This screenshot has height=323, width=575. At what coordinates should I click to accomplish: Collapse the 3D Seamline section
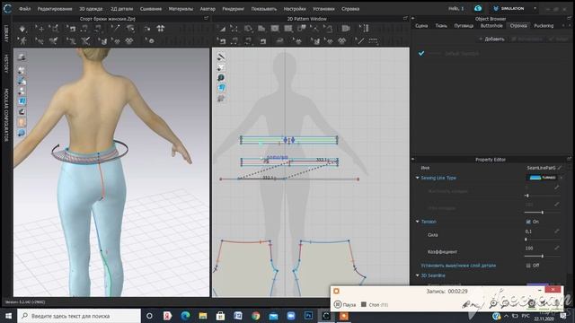417,275
